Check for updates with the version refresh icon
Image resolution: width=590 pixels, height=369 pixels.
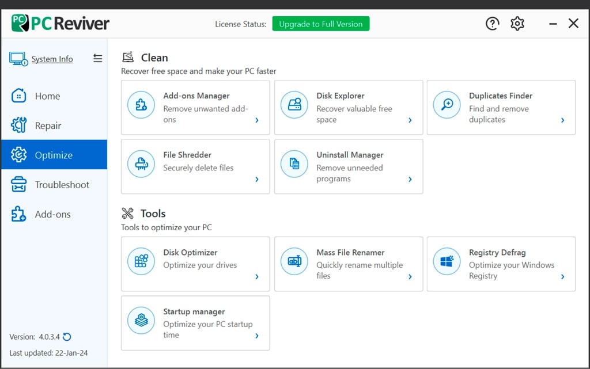click(67, 337)
